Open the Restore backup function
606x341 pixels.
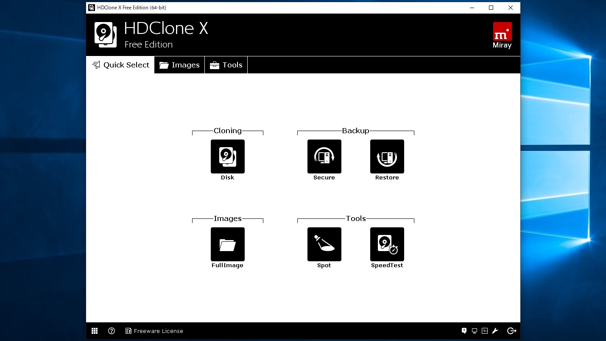coord(387,157)
